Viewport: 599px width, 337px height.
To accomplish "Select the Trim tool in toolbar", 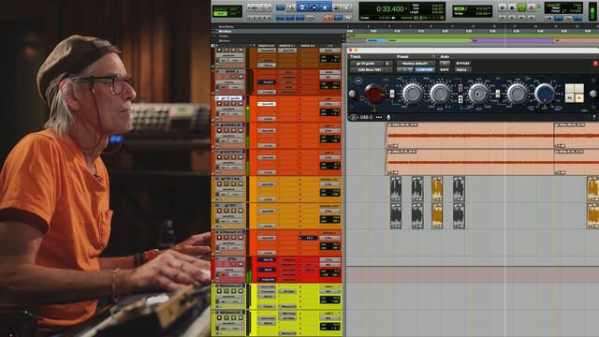I will (x=301, y=7).
